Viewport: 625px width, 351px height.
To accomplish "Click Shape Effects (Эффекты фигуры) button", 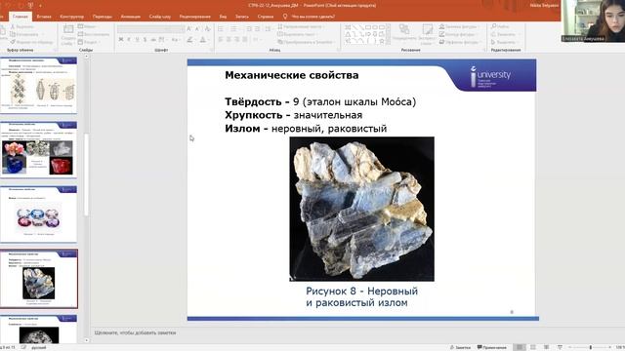I will pyautogui.click(x=460, y=42).
